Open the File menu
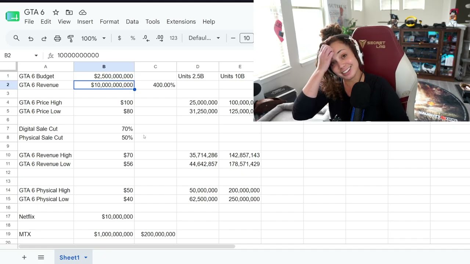 (29, 22)
